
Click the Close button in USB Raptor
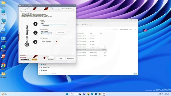tap(61, 59)
